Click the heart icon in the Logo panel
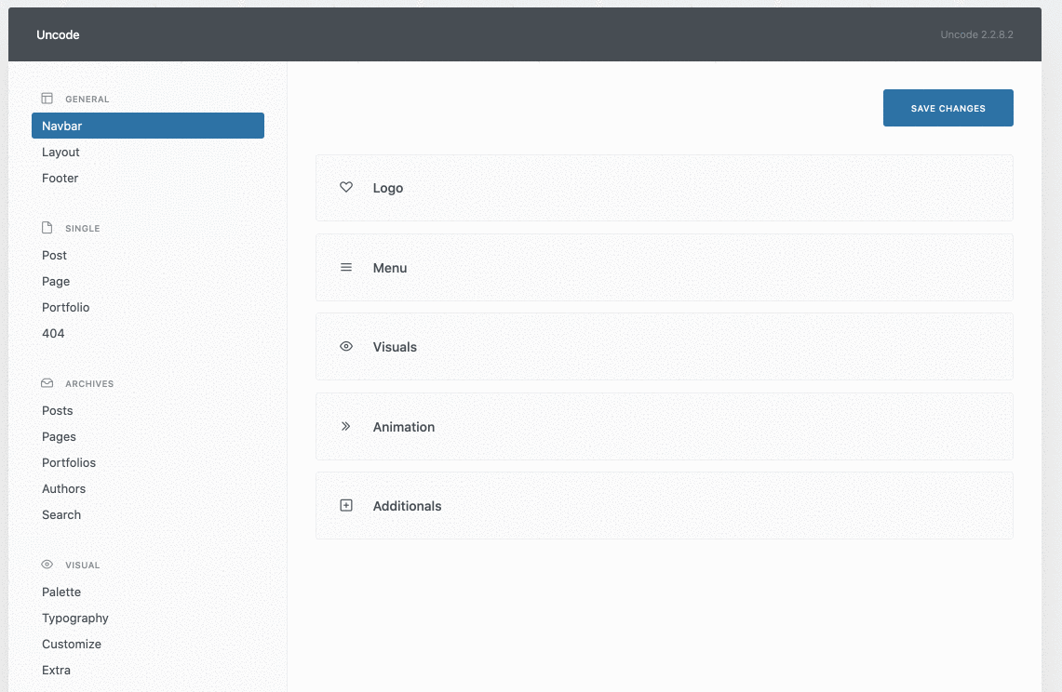The height and width of the screenshot is (692, 1062). point(346,187)
